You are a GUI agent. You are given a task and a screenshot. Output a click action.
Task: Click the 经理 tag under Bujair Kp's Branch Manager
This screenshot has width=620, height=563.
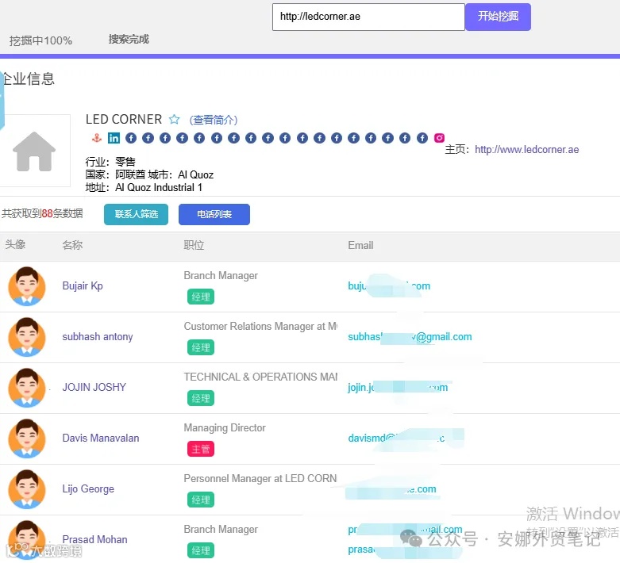click(201, 297)
